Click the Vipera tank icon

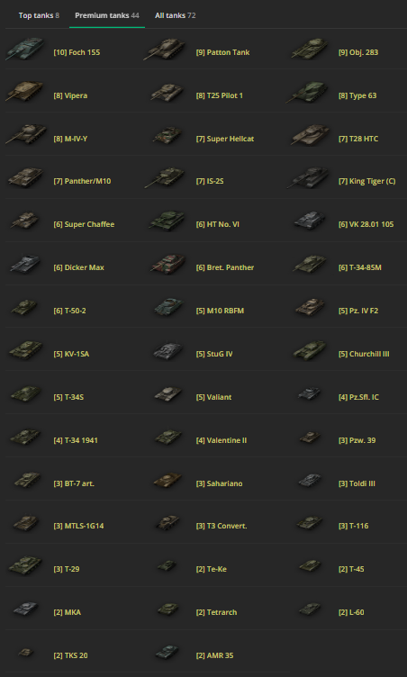click(x=25, y=91)
